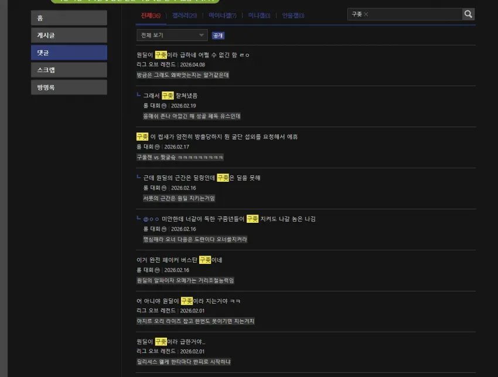This screenshot has height=377, width=498.
Task: Click the comment ending with 급한거야
Action: 171,342
